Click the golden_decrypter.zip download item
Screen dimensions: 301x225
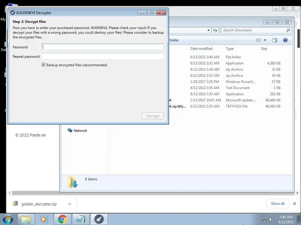[x=39, y=204]
